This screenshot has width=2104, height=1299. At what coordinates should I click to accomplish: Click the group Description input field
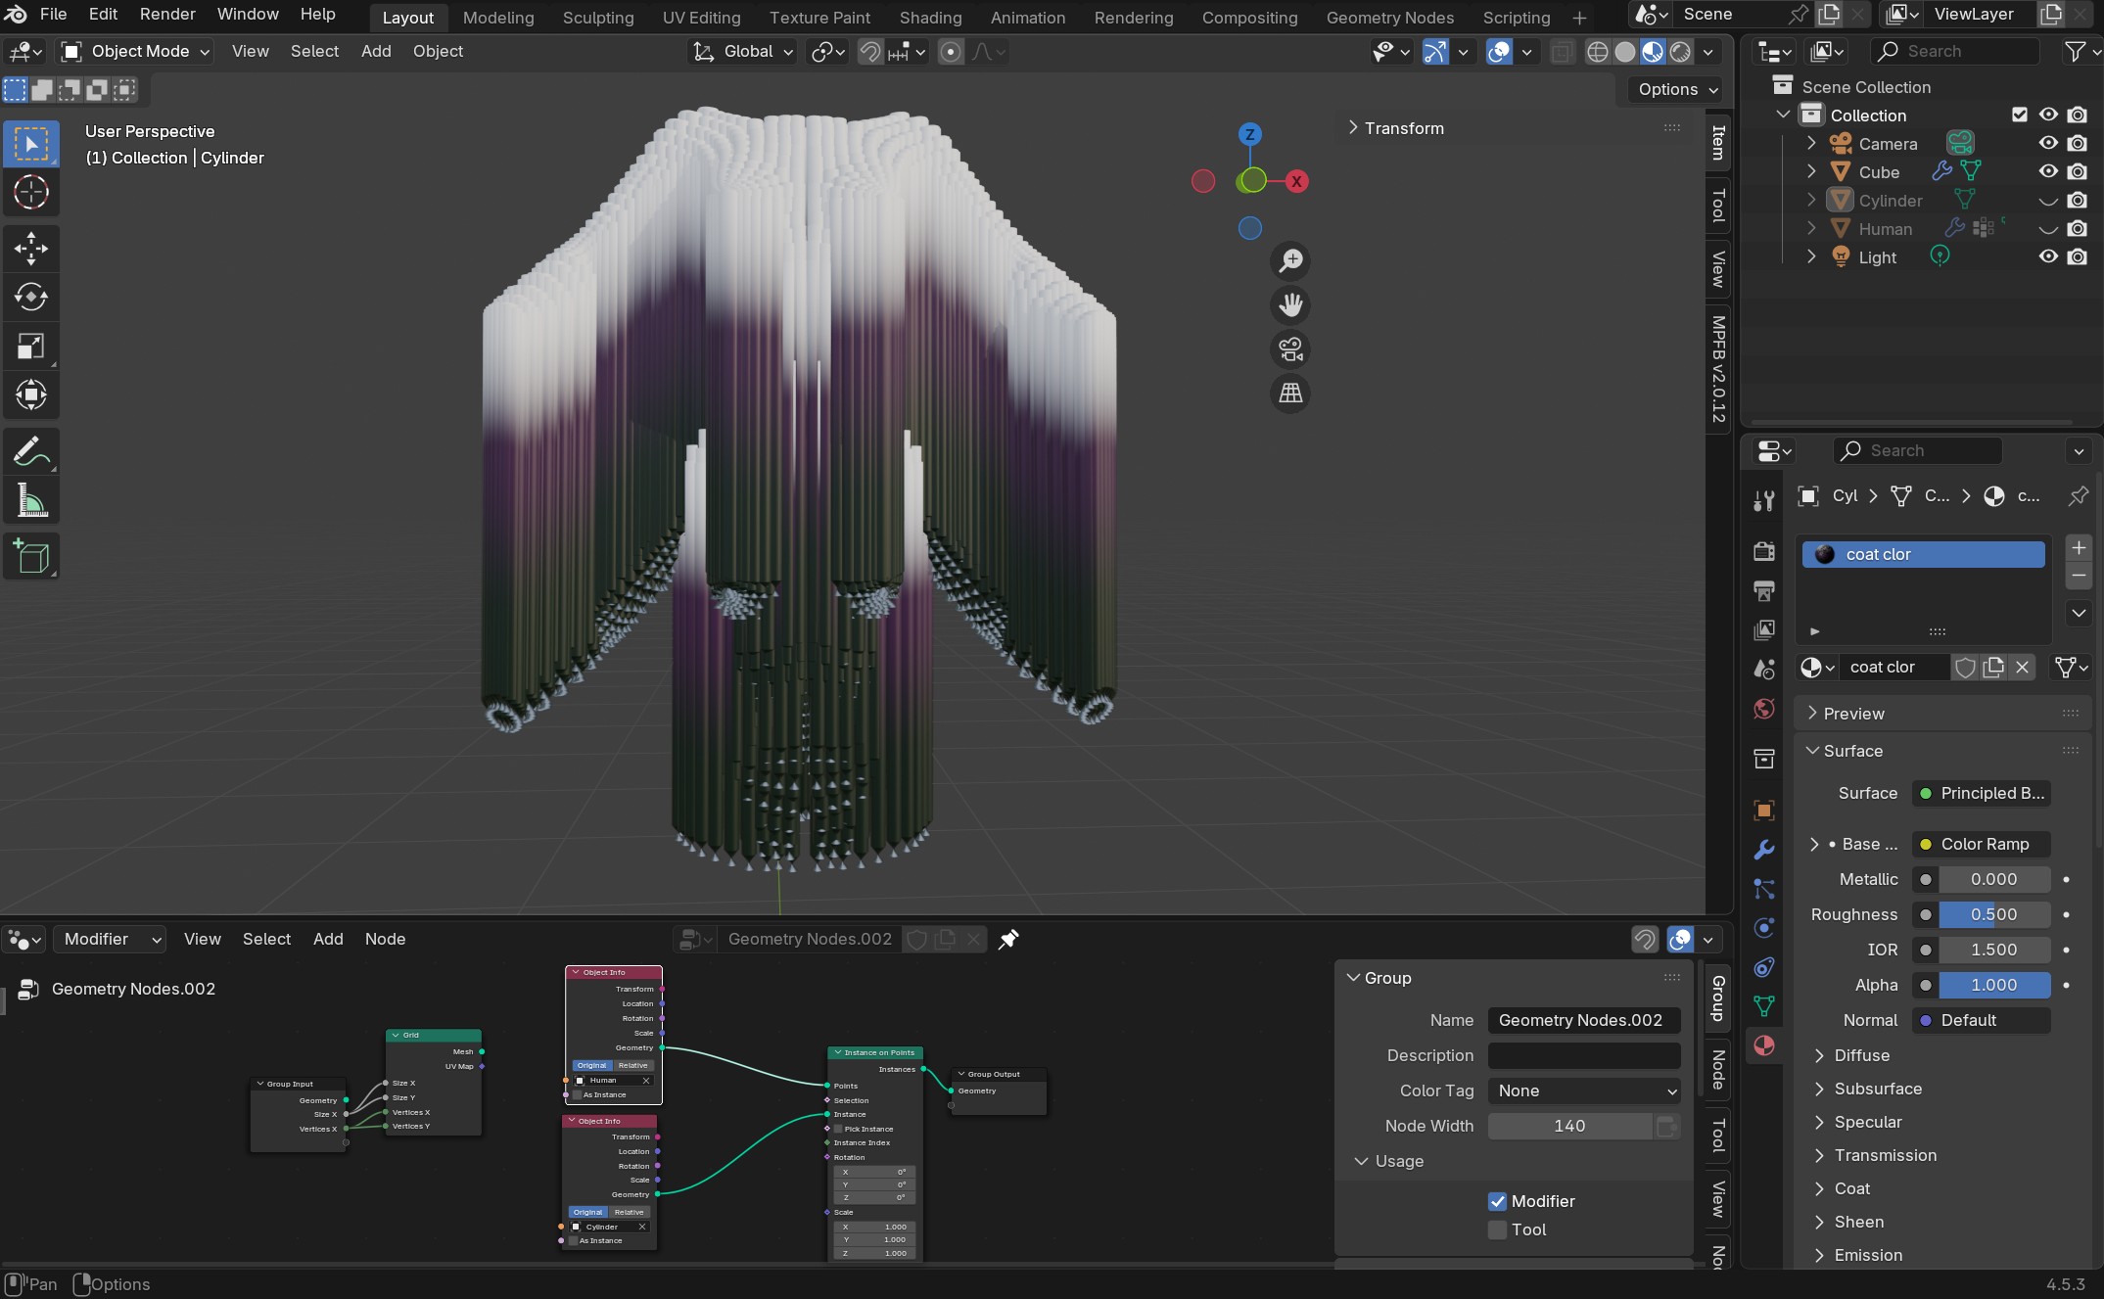coord(1583,1055)
